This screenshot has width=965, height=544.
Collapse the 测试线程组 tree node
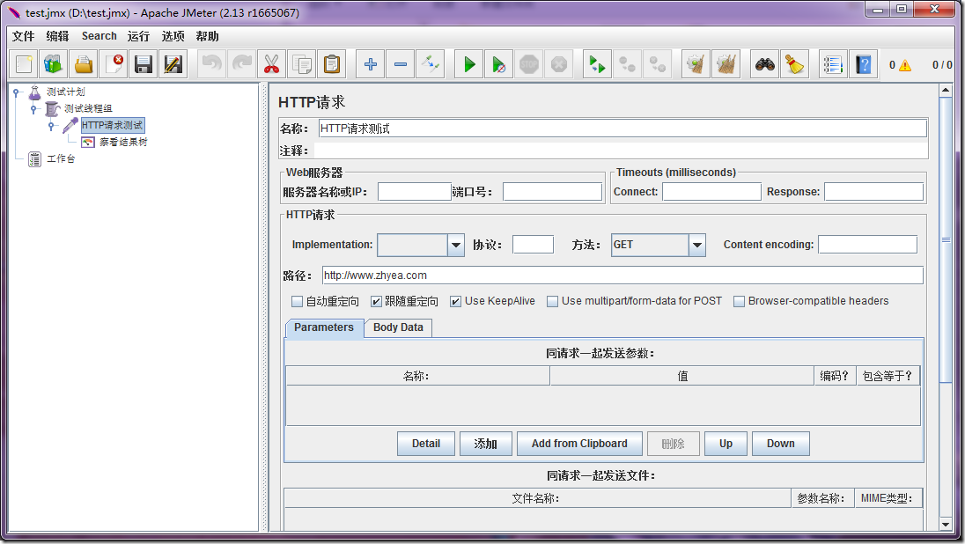[x=33, y=109]
